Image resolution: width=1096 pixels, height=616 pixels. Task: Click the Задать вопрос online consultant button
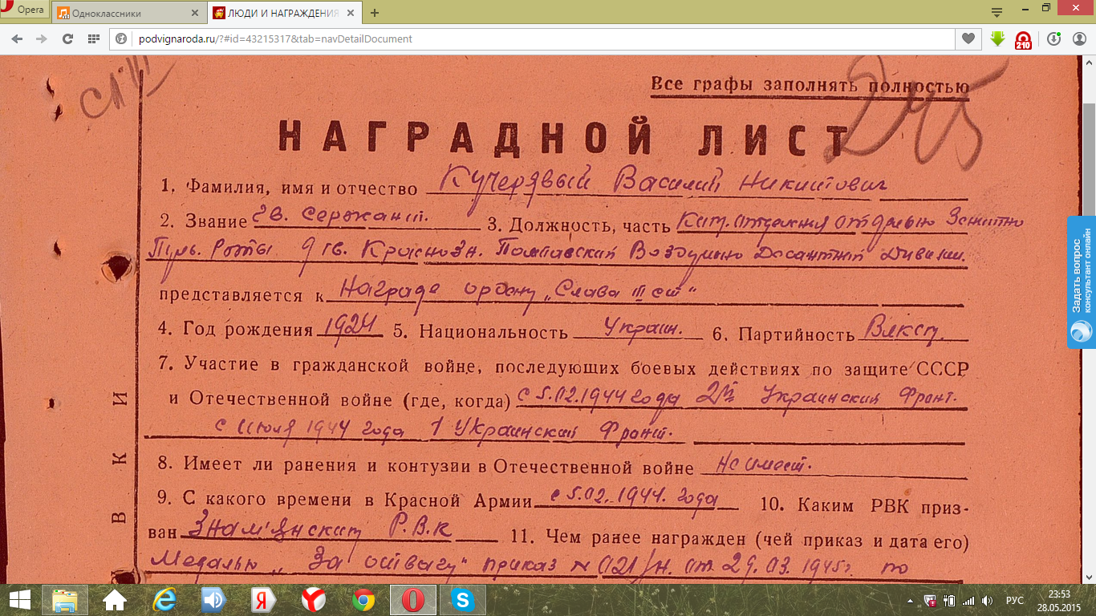[x=1081, y=282]
